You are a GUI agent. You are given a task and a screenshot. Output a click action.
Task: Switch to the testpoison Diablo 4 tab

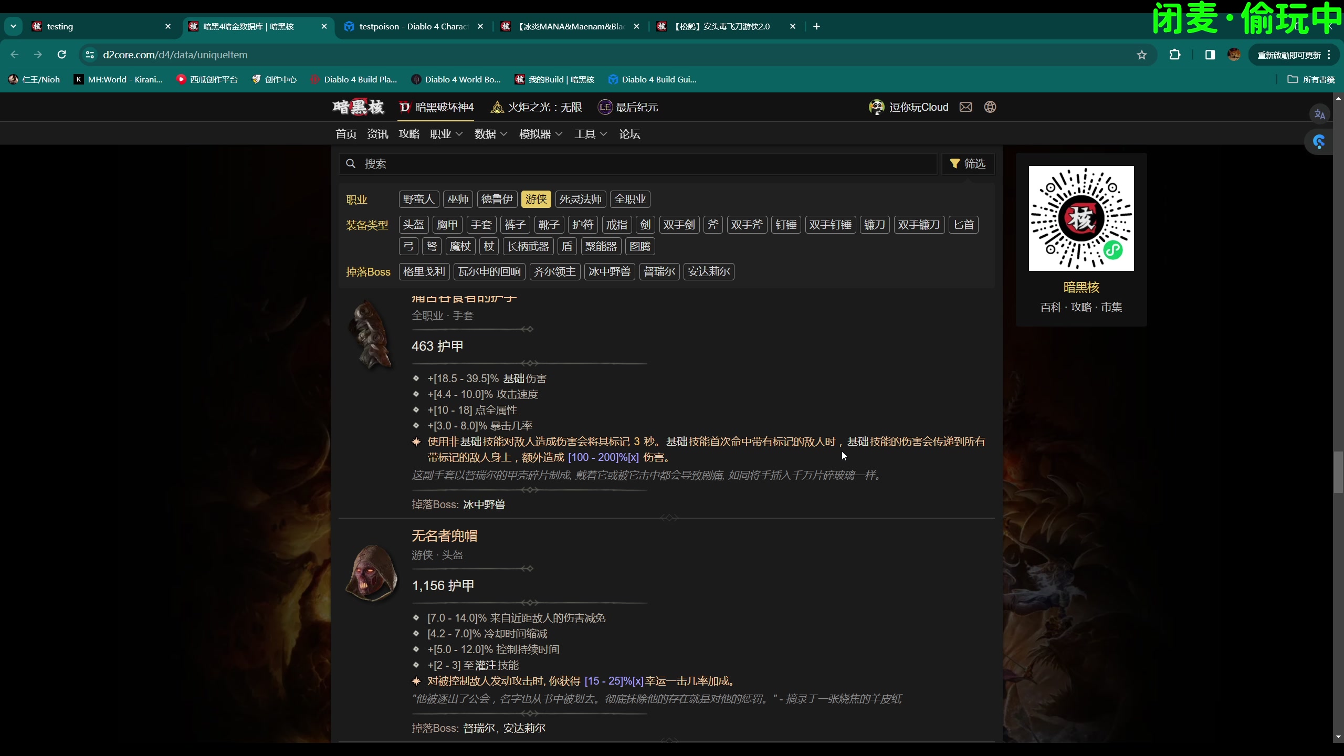[x=413, y=26]
